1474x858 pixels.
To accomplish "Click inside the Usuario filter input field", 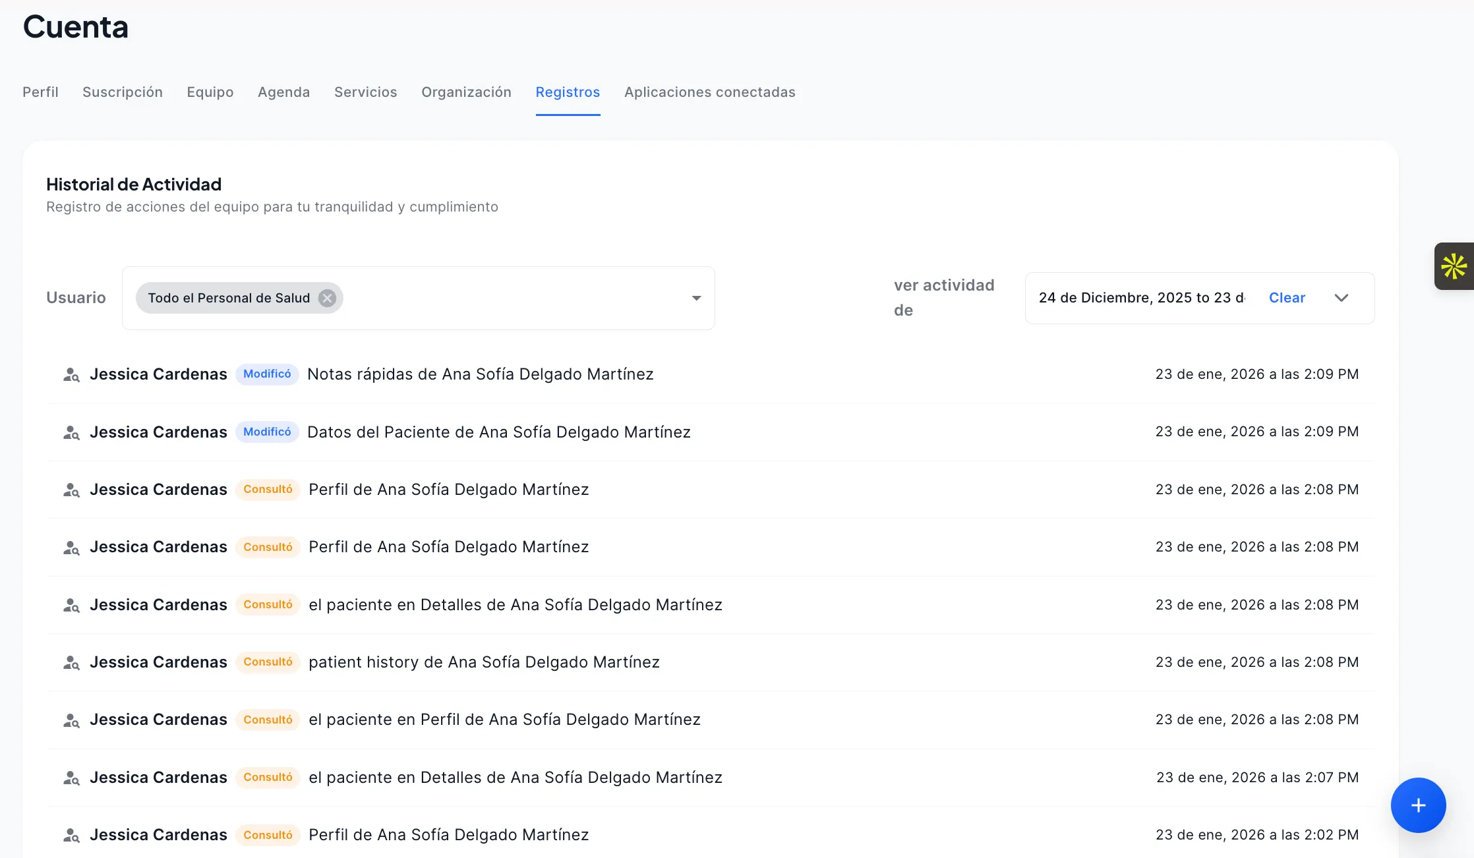I will pyautogui.click(x=514, y=298).
